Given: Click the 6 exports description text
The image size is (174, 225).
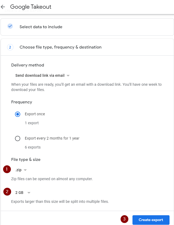Looking at the screenshot, I should click(x=33, y=147).
